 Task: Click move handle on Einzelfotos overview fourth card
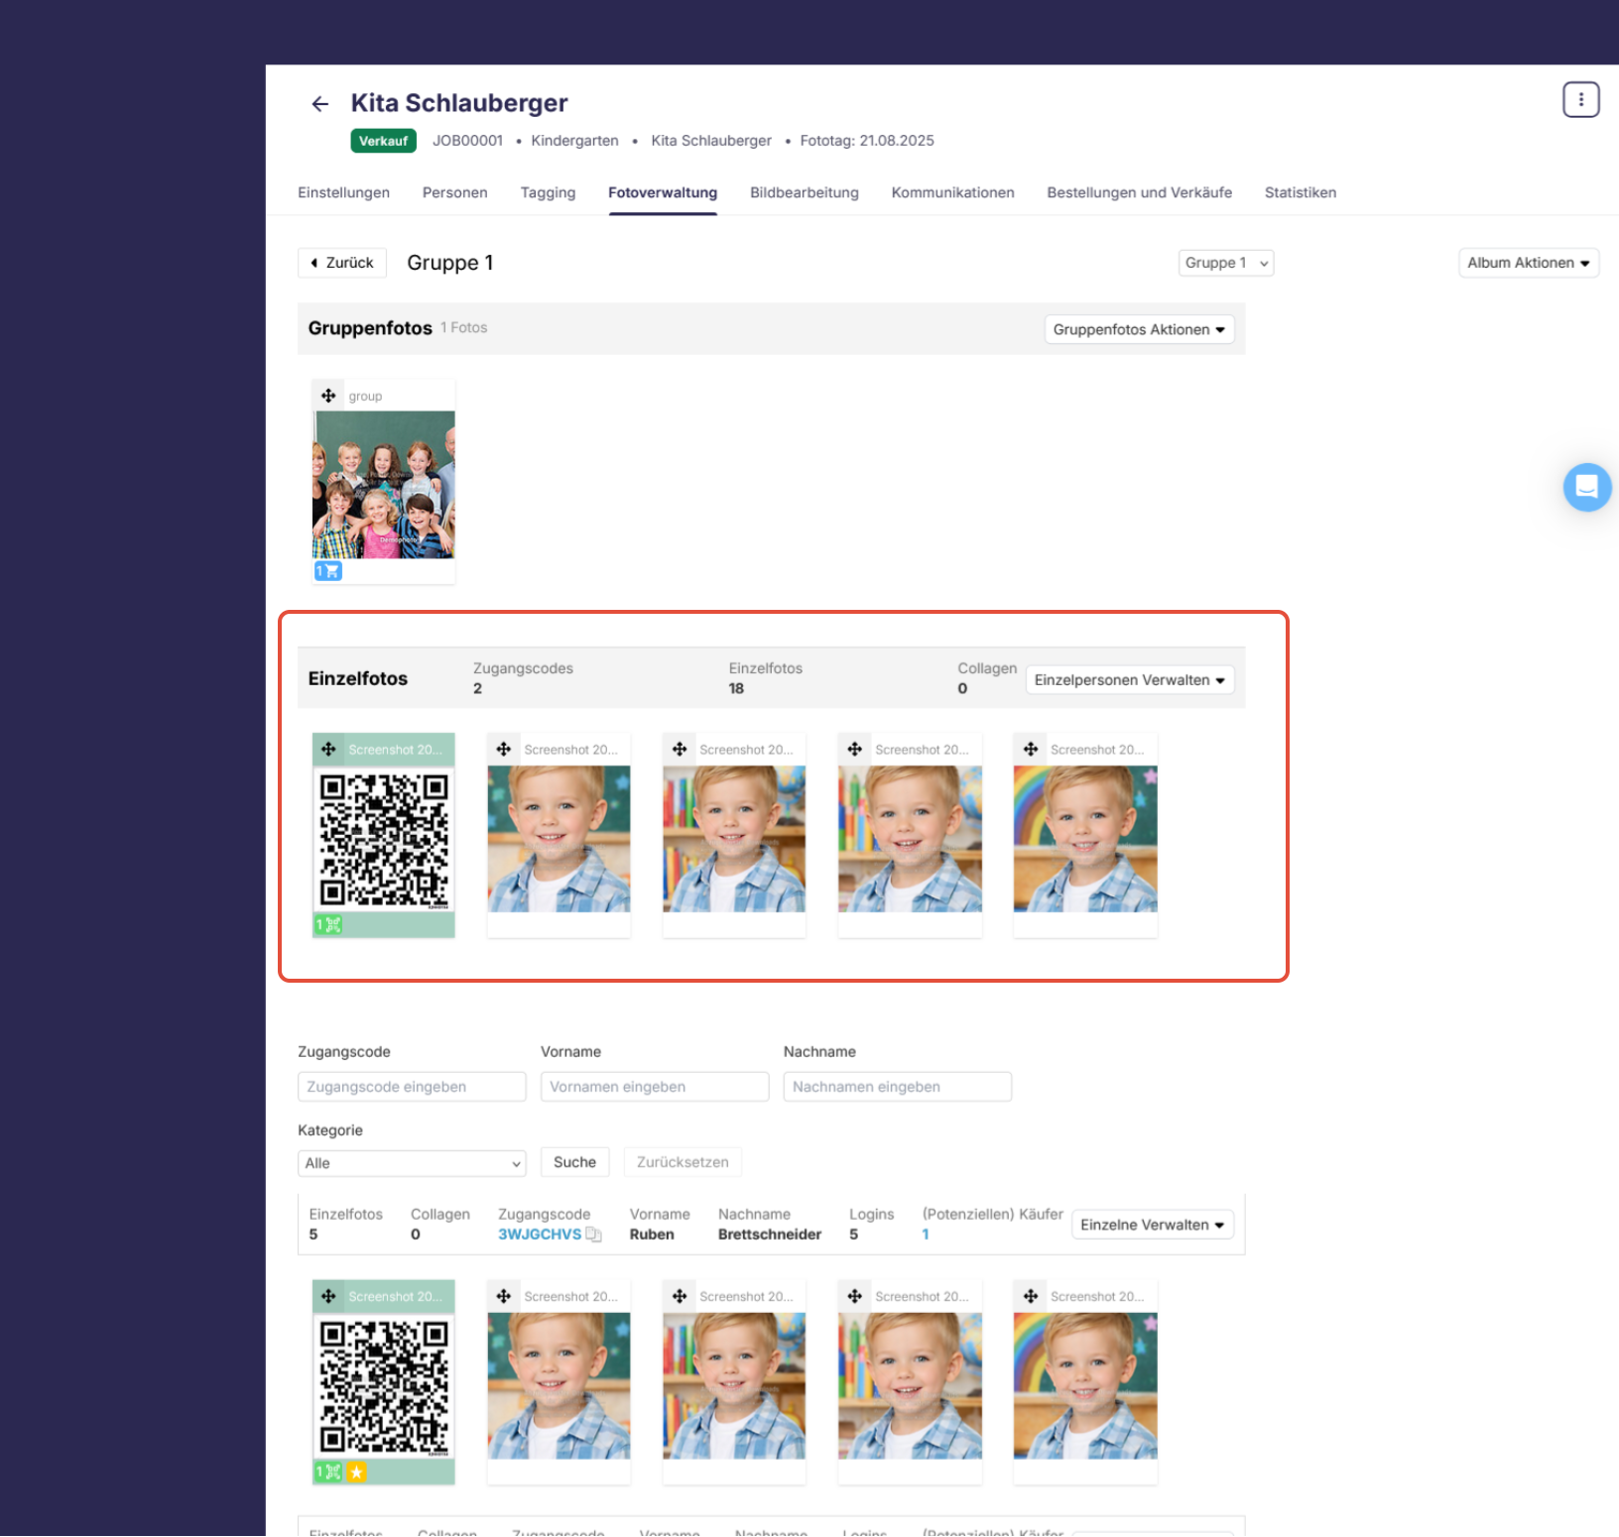pos(855,750)
